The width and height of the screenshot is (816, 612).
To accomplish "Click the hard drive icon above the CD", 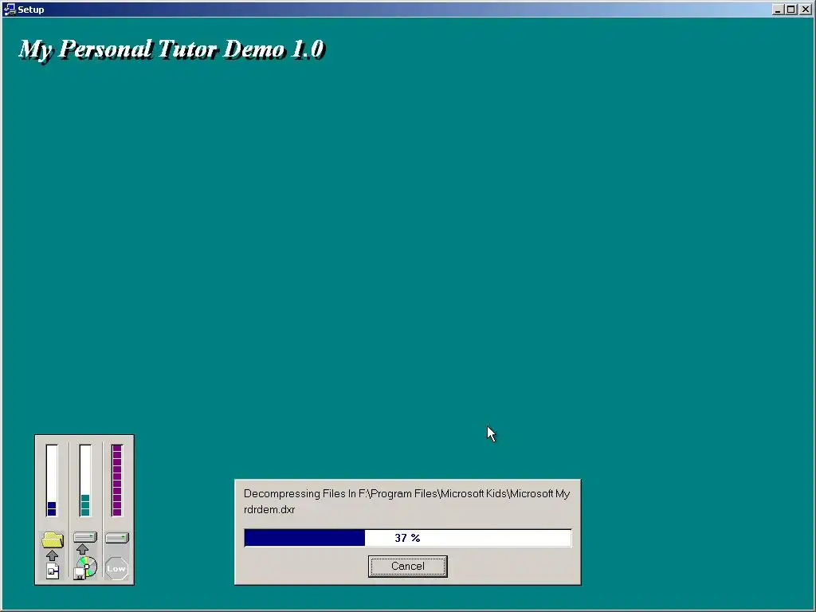I will (x=85, y=537).
